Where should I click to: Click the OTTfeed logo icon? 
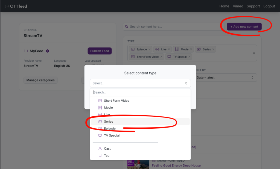click(x=7, y=6)
